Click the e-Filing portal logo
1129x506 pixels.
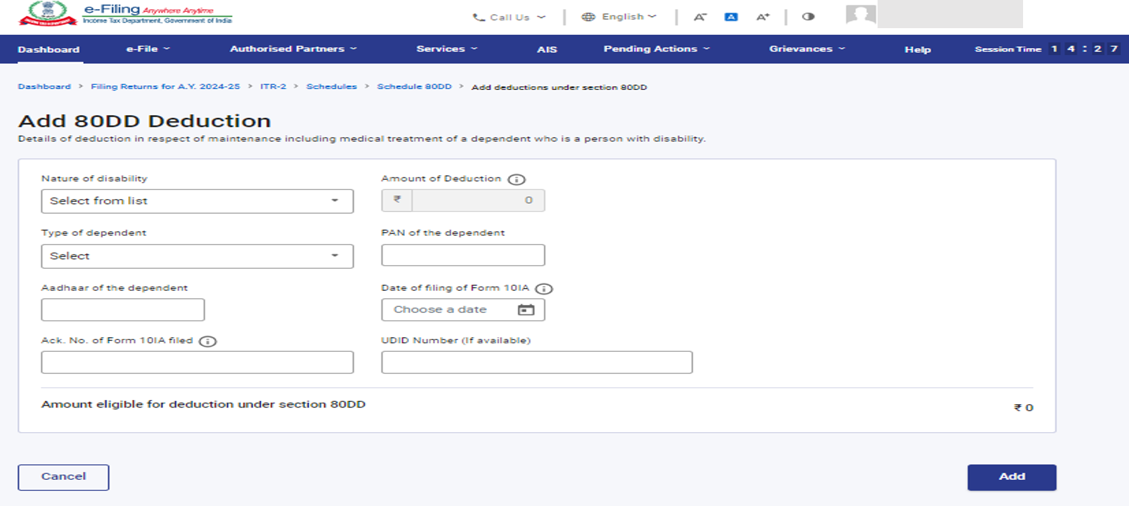[x=125, y=13]
